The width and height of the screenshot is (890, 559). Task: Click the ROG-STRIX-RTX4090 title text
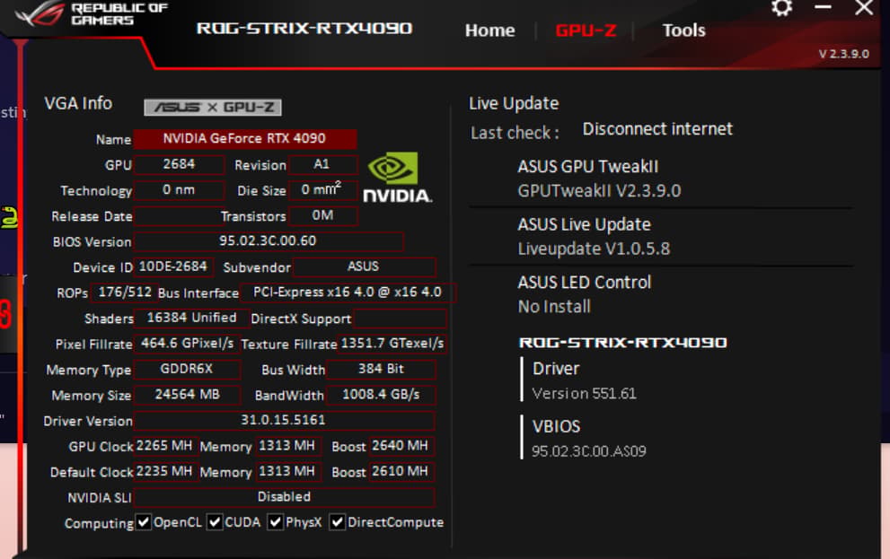304,29
